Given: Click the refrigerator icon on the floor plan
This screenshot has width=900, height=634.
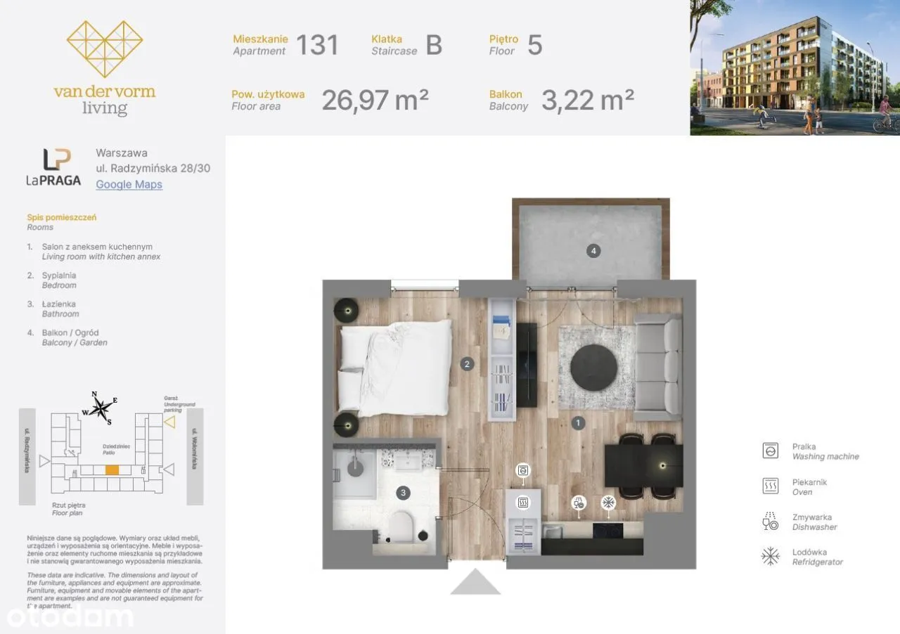Looking at the screenshot, I should tap(607, 503).
